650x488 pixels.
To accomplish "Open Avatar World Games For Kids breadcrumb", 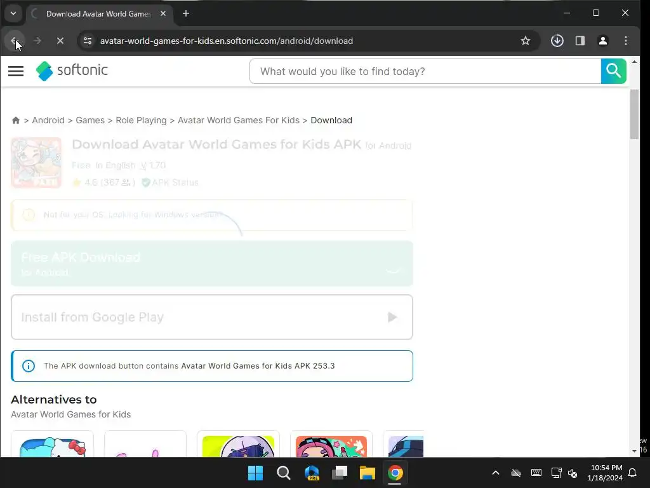I will point(239,120).
